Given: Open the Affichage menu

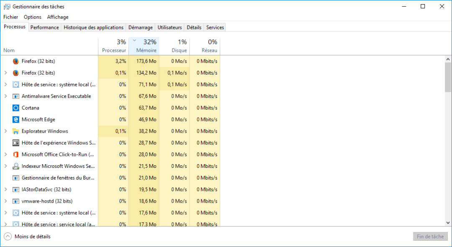Looking at the screenshot, I should coord(58,17).
